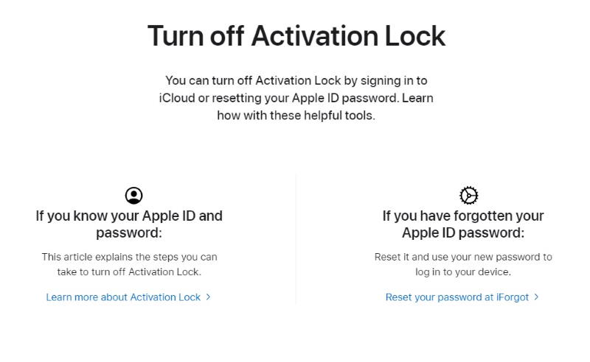Click the chevron after Reset your password at iForgot
The height and width of the screenshot is (362, 590).
click(537, 297)
